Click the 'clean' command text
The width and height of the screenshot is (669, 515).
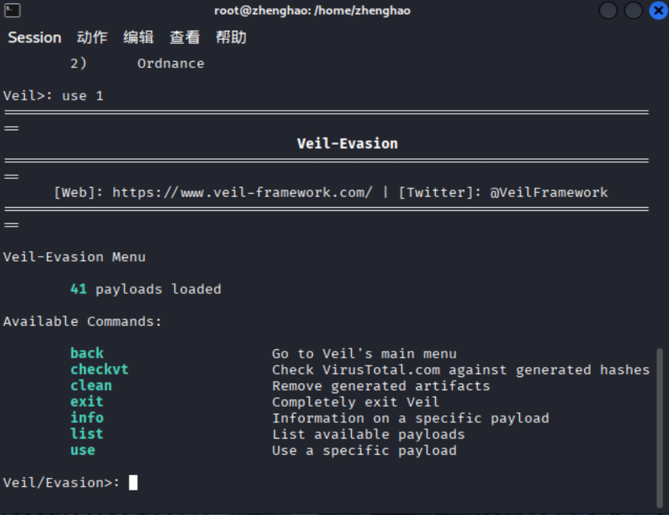pos(91,385)
